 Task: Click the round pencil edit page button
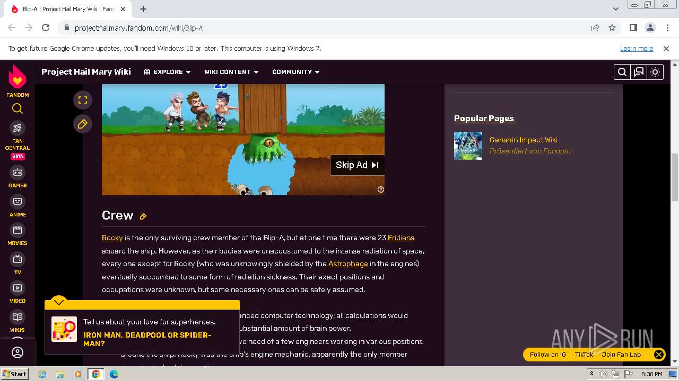point(83,124)
